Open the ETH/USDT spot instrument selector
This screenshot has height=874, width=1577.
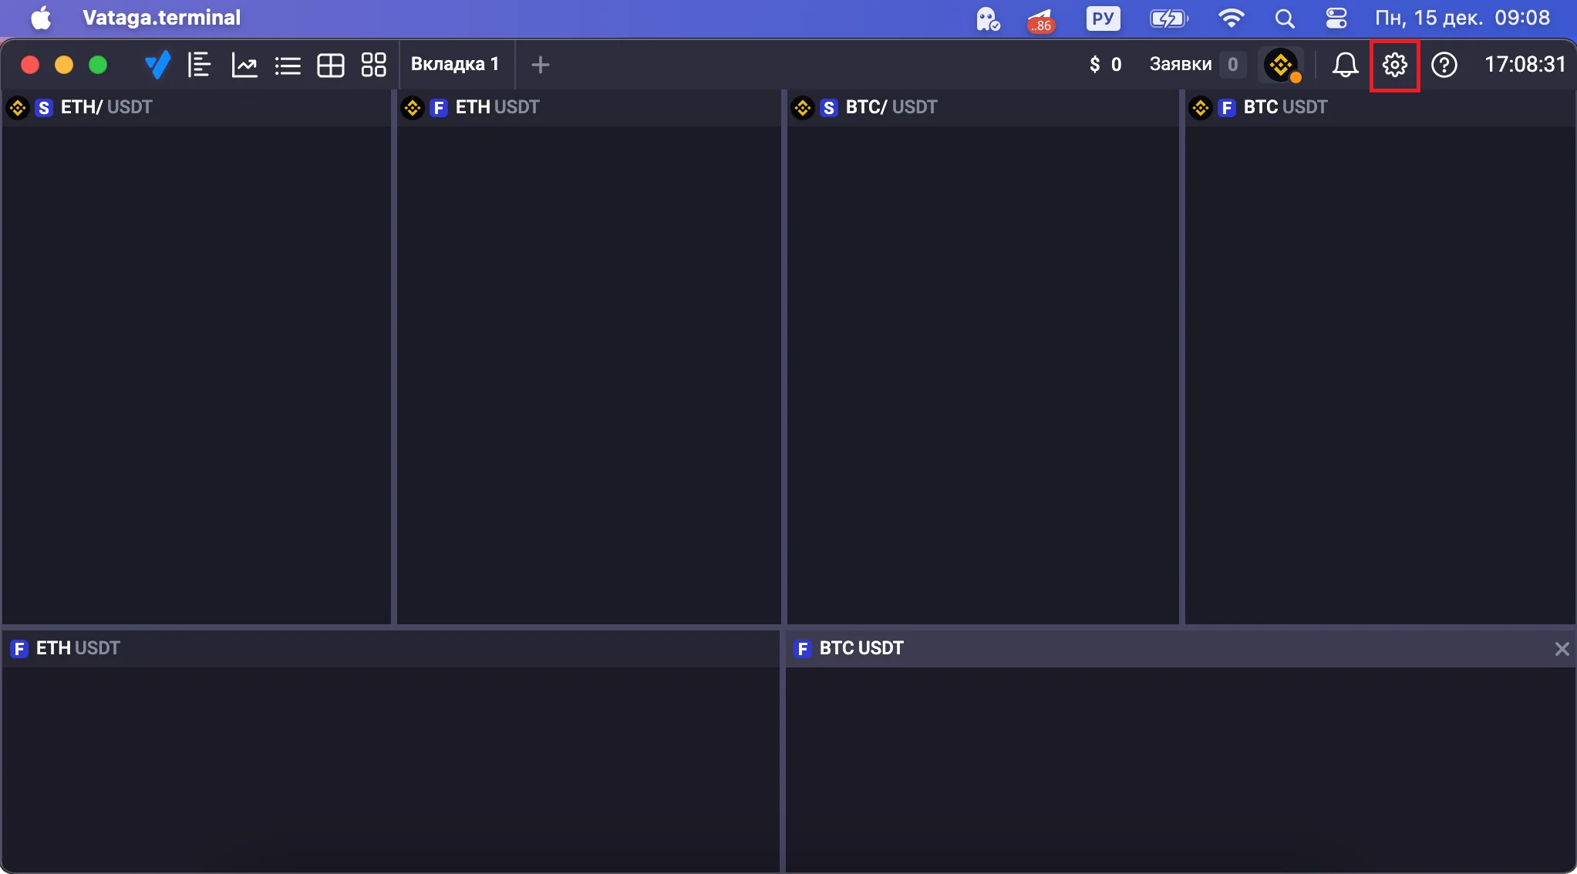pos(106,107)
